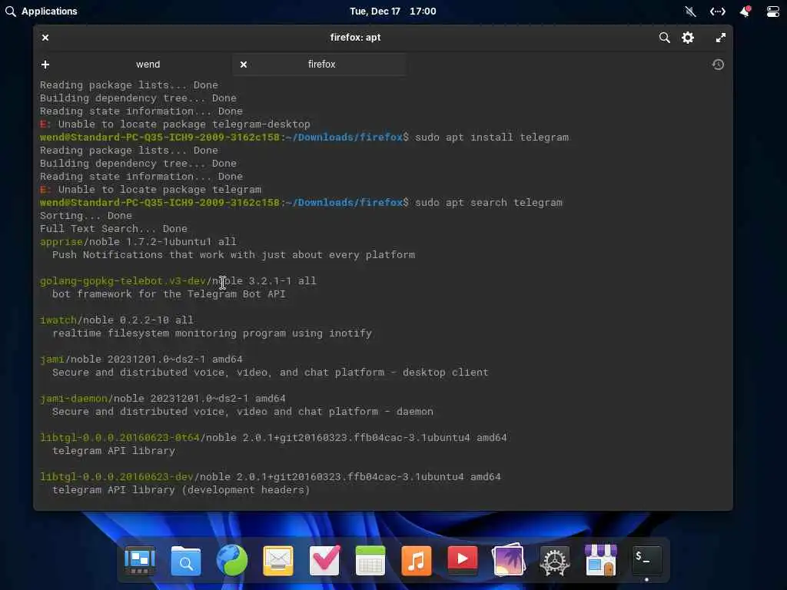Launch the web browser from the dock
787x590 pixels.
pyautogui.click(x=232, y=560)
